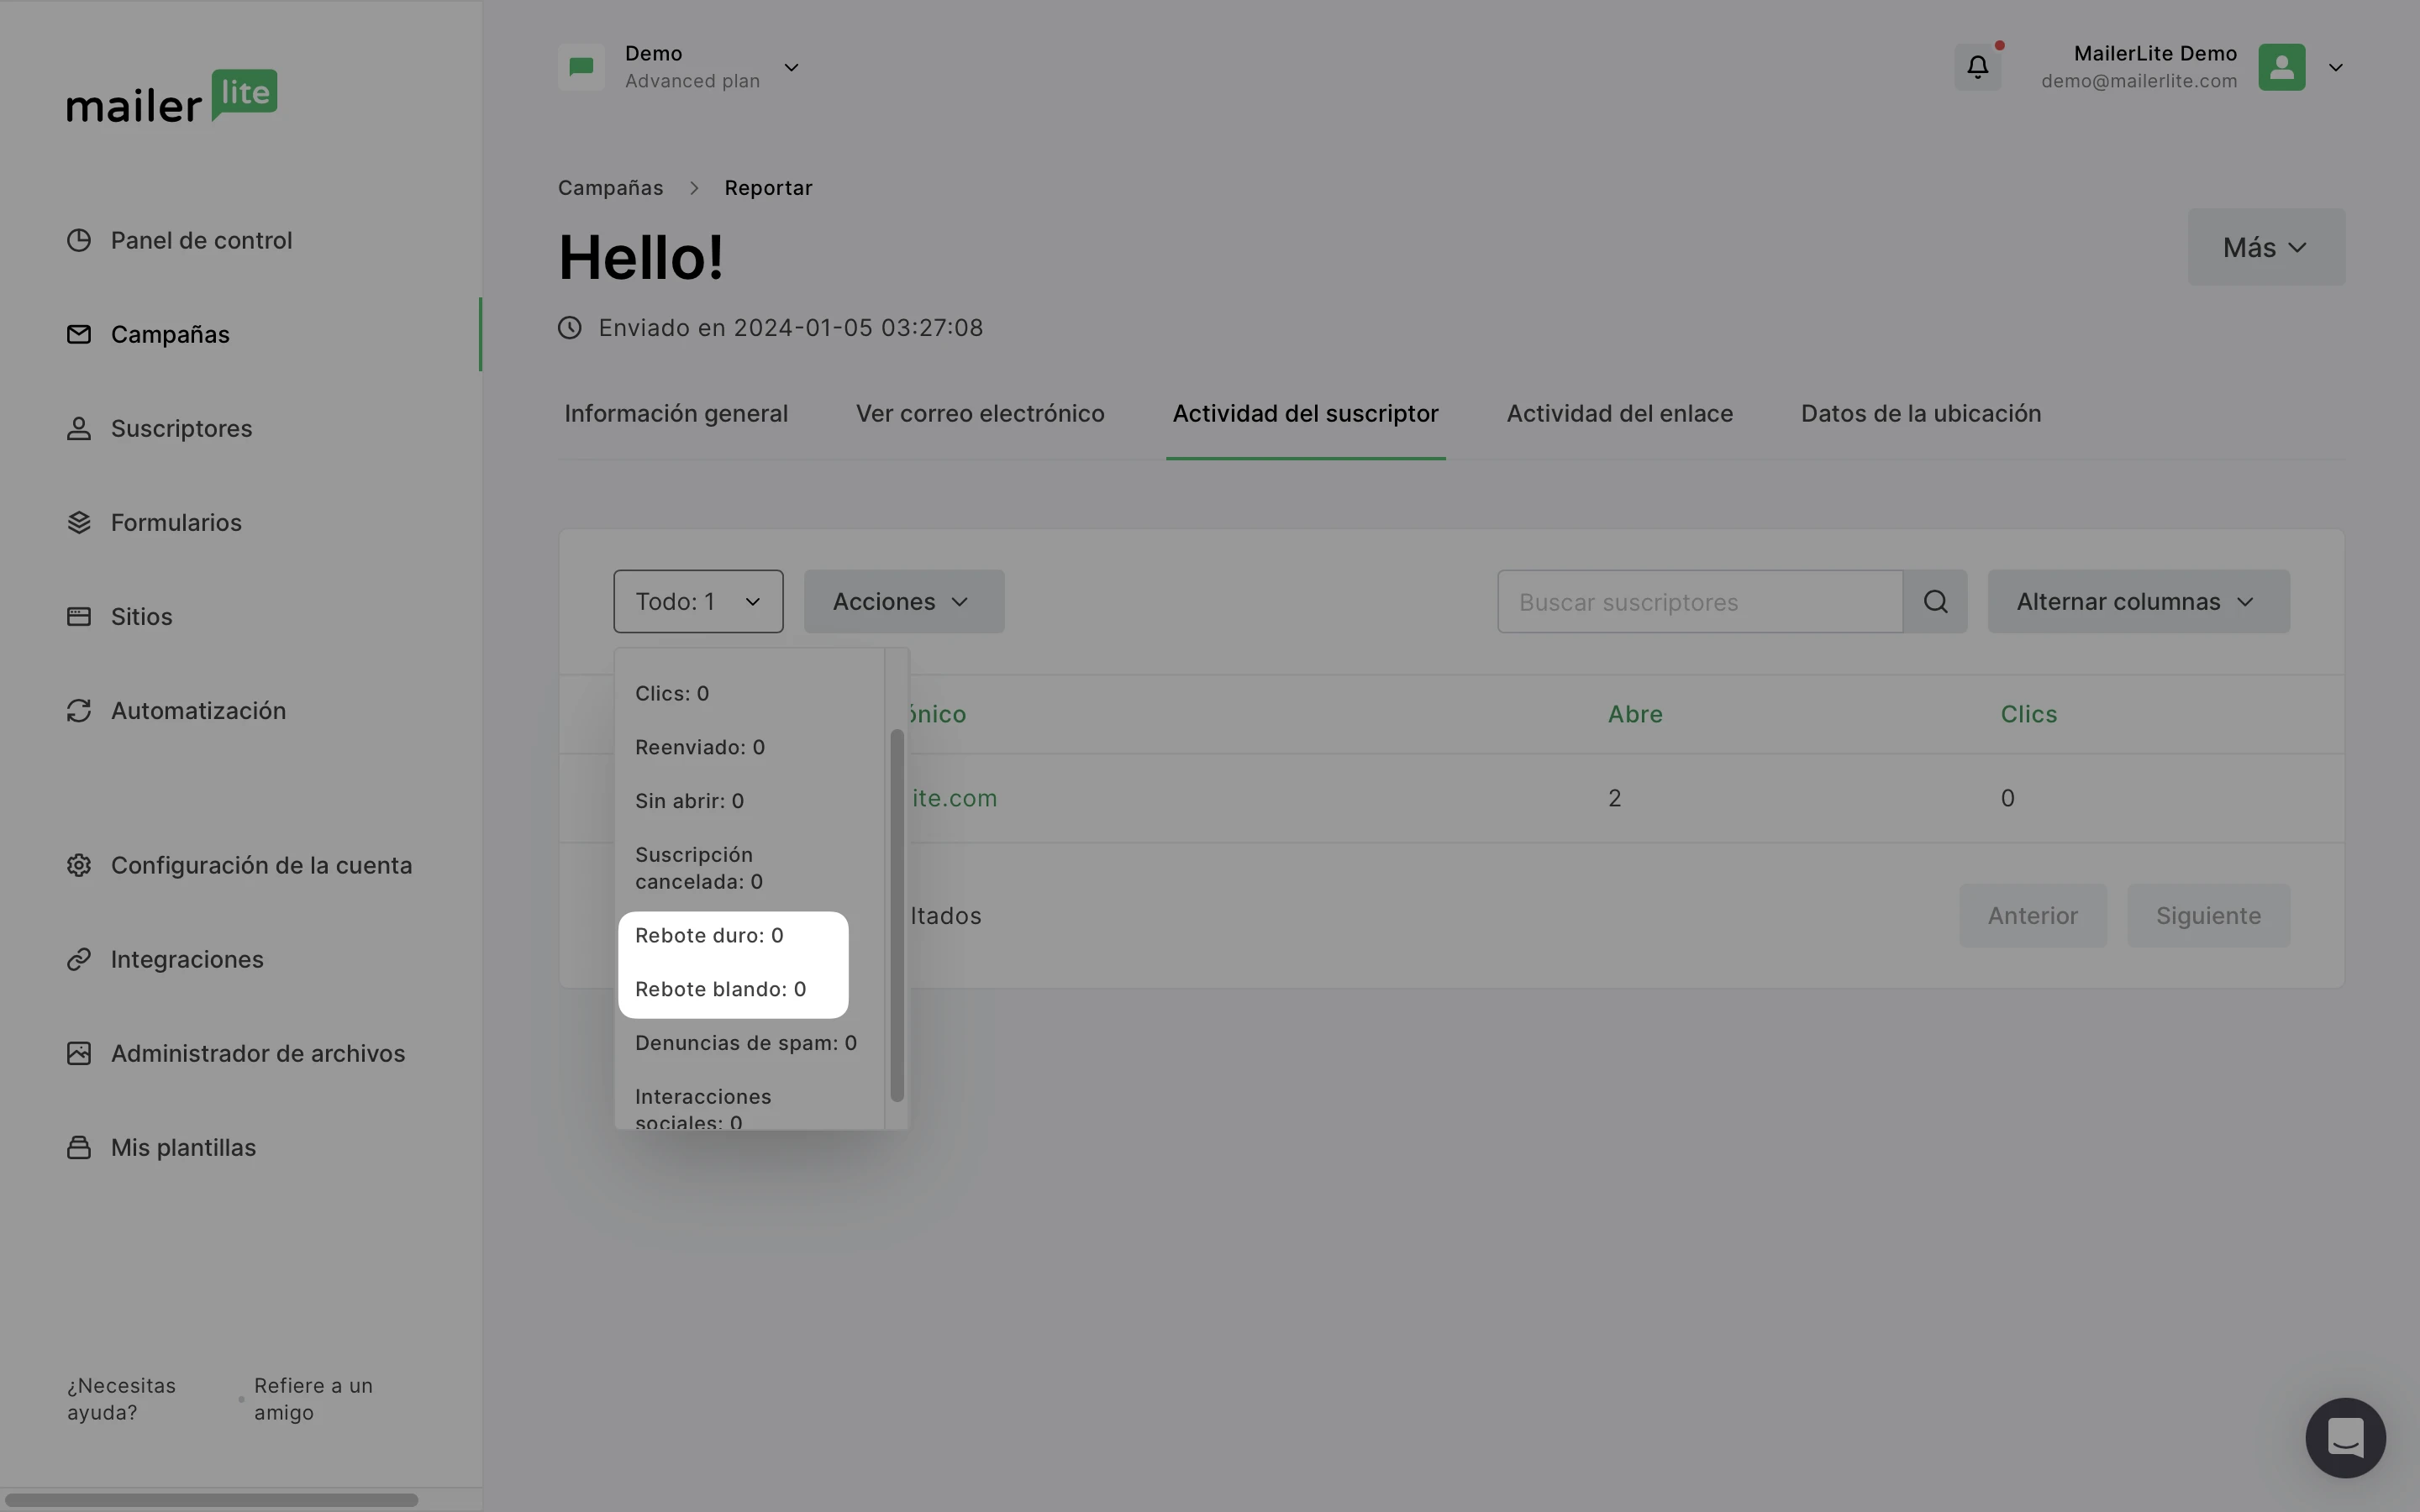Expand the Todo: 1 filter dropdown
Screen dimensions: 2420x1512
pyautogui.click(x=698, y=601)
